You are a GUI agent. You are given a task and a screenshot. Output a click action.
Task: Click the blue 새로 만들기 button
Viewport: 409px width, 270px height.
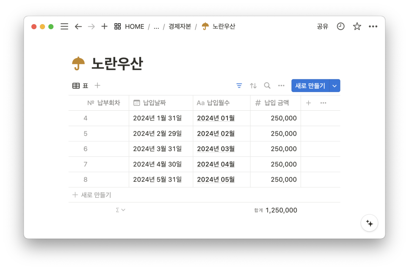[310, 86]
